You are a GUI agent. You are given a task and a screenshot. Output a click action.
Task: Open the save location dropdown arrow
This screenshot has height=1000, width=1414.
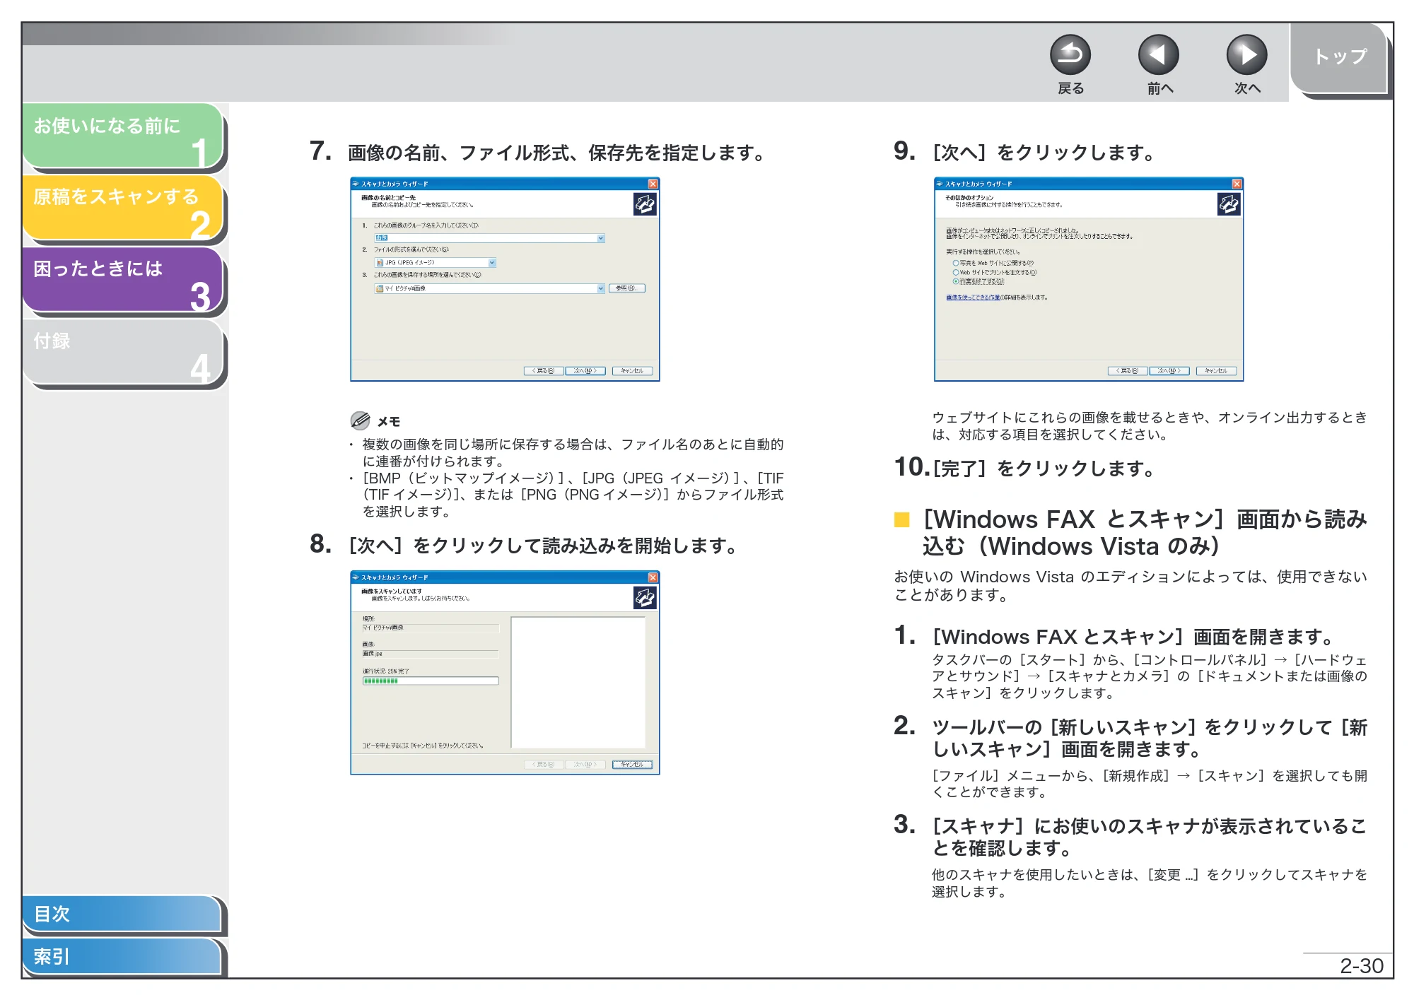coord(601,288)
